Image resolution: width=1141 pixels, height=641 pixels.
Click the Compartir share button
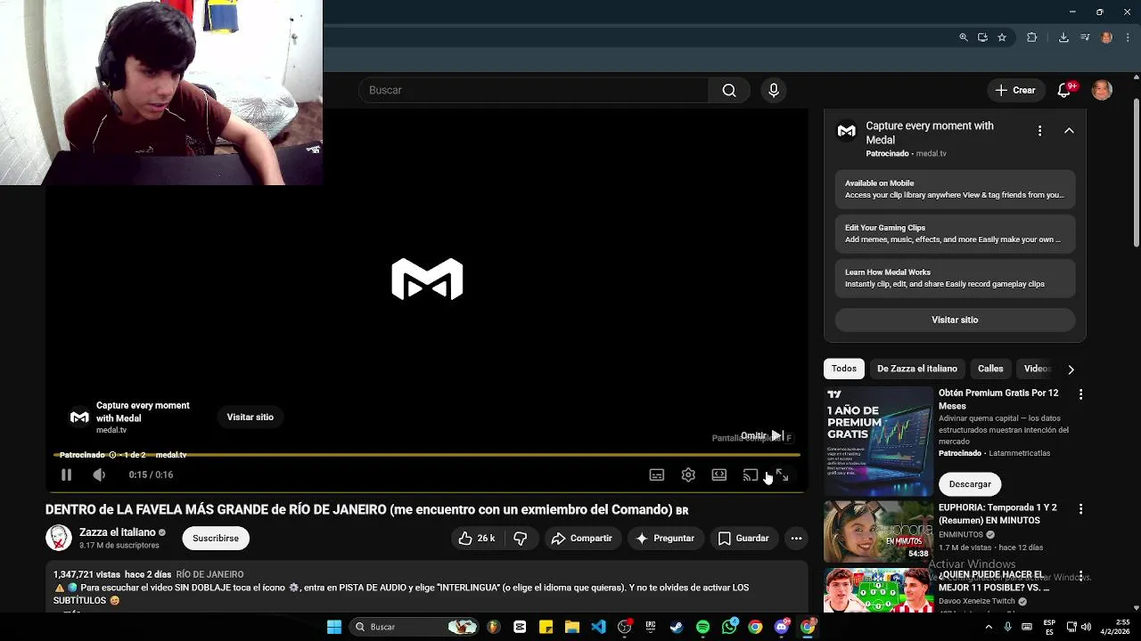(582, 538)
